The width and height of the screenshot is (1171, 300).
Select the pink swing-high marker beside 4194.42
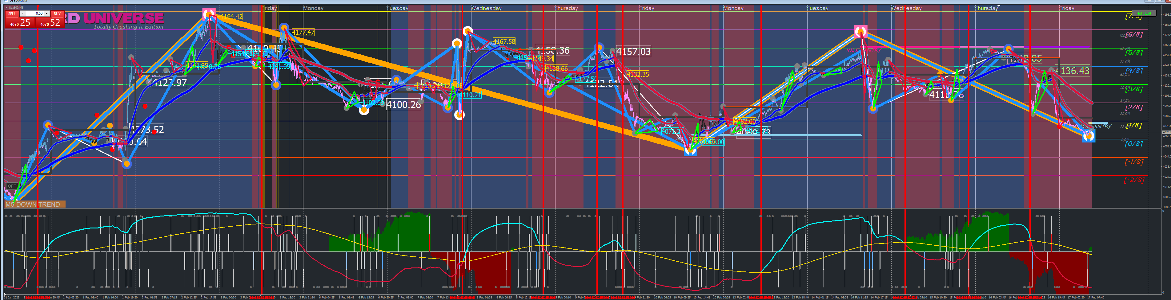tap(209, 14)
